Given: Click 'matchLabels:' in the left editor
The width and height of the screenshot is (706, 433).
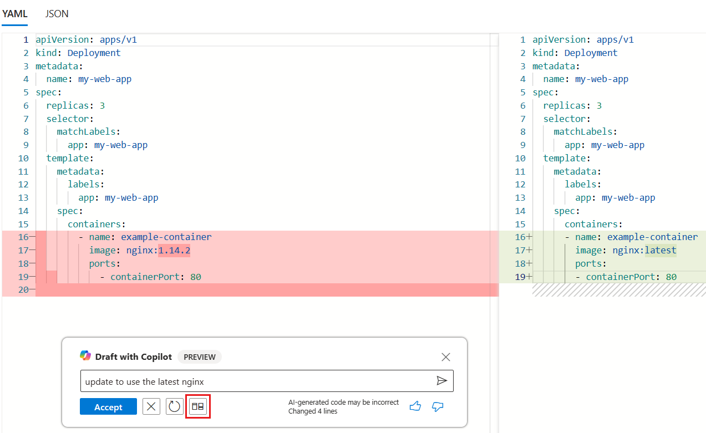Looking at the screenshot, I should [x=89, y=132].
